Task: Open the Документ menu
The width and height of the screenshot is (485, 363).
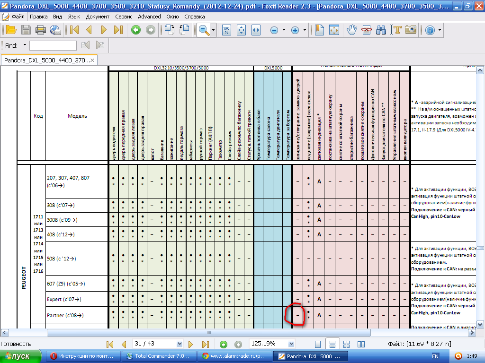Action: 98,17
